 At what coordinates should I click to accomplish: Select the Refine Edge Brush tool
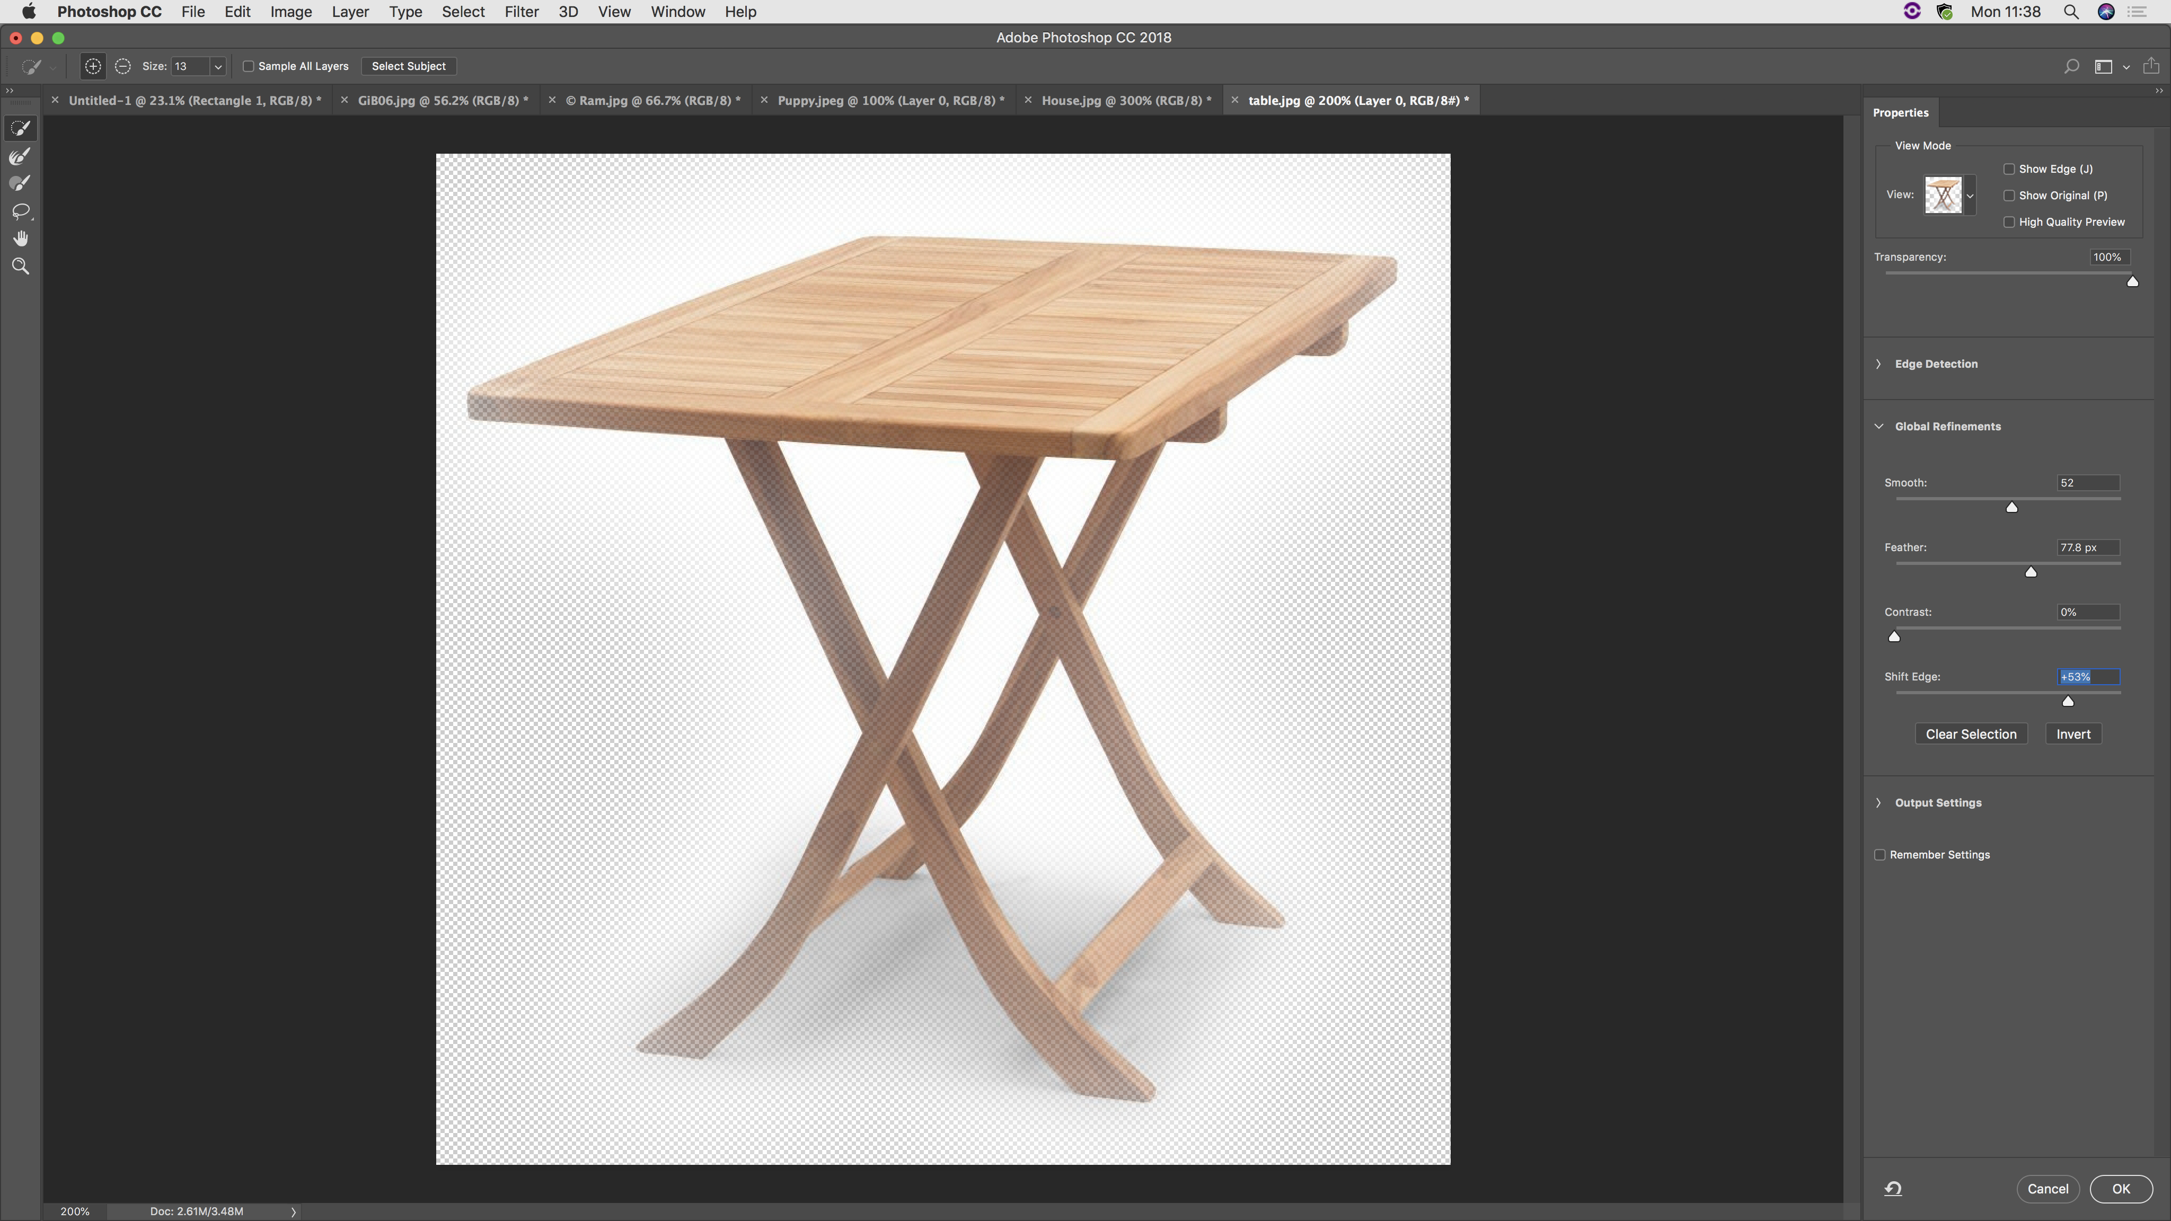[x=20, y=156]
